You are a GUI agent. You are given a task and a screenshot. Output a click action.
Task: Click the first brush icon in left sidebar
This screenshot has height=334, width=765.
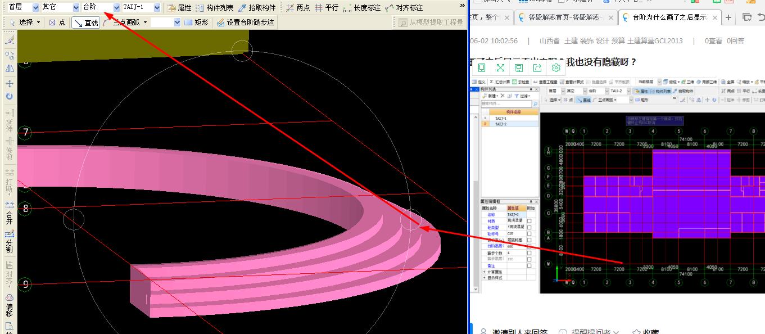[10, 40]
